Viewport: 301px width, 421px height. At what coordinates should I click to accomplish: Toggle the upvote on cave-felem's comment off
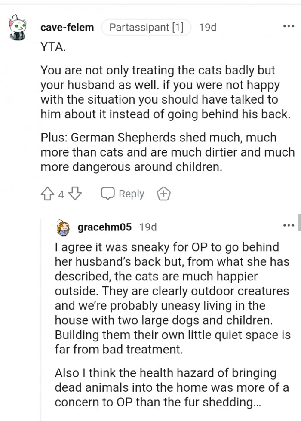[x=47, y=194]
